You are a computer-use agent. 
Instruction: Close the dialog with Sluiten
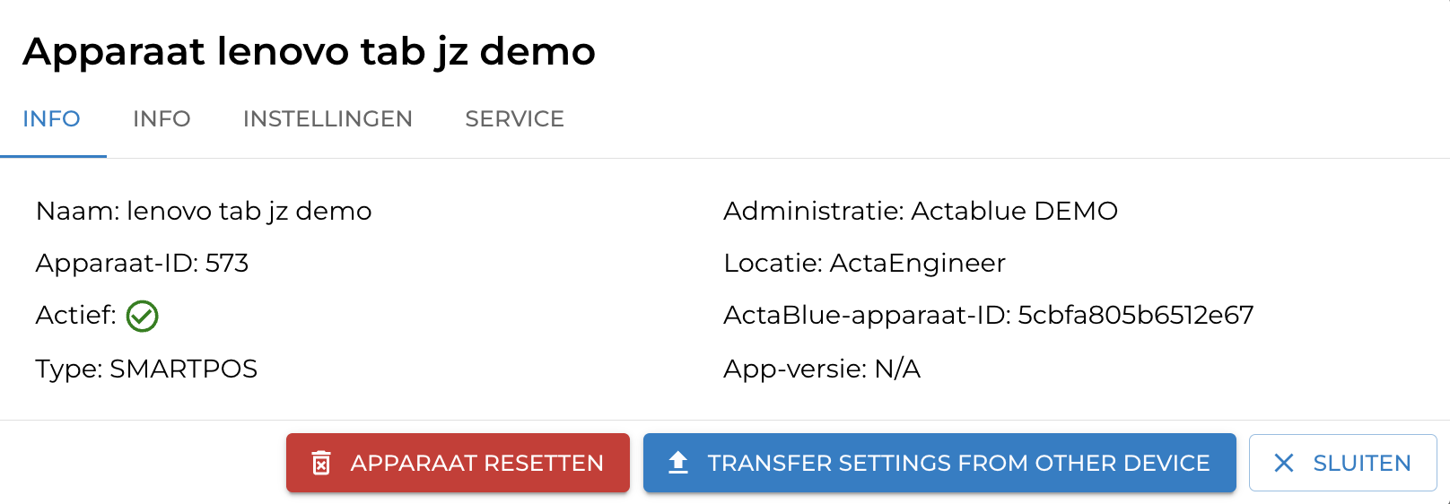1360,463
